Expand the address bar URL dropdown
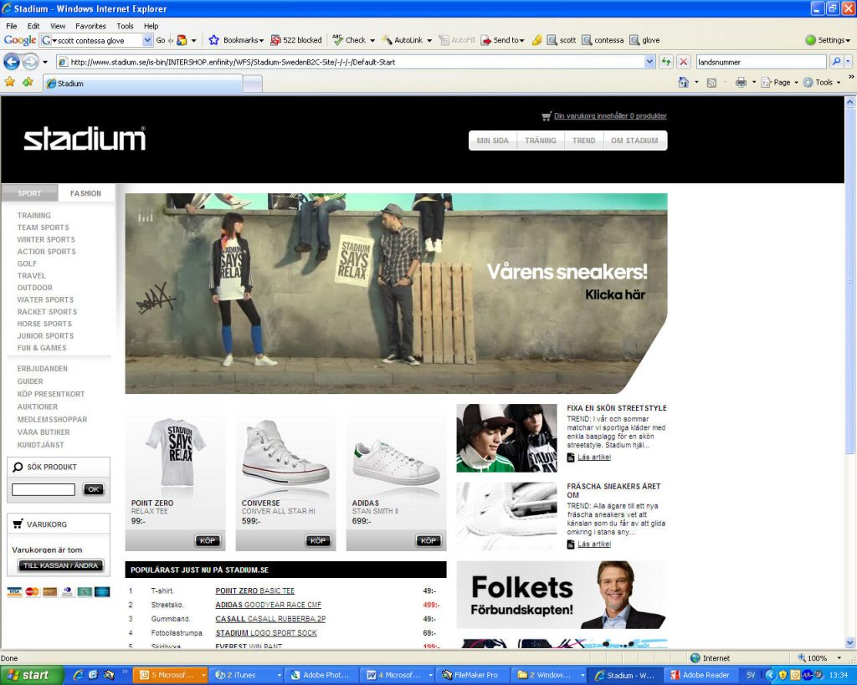 tap(650, 62)
